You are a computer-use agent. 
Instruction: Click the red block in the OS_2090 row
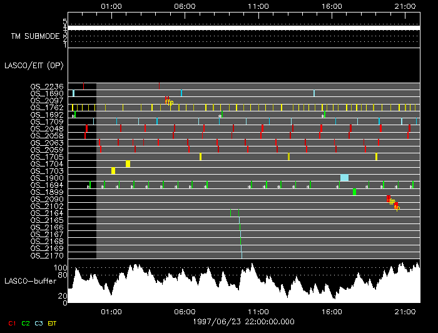389,198
